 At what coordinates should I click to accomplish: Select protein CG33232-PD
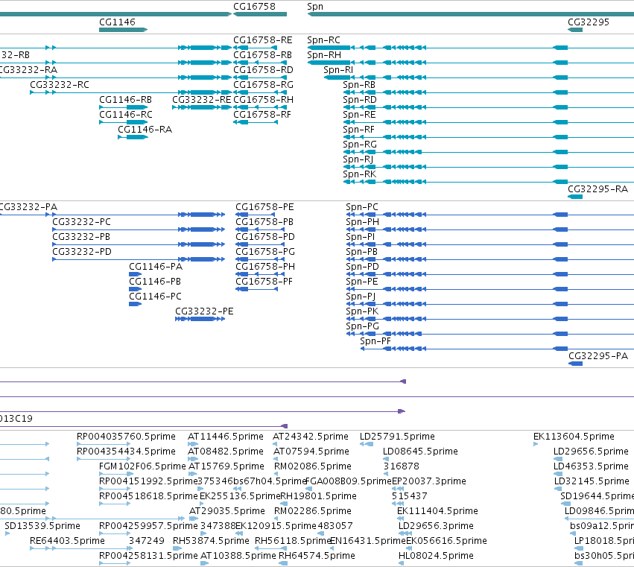point(82,252)
